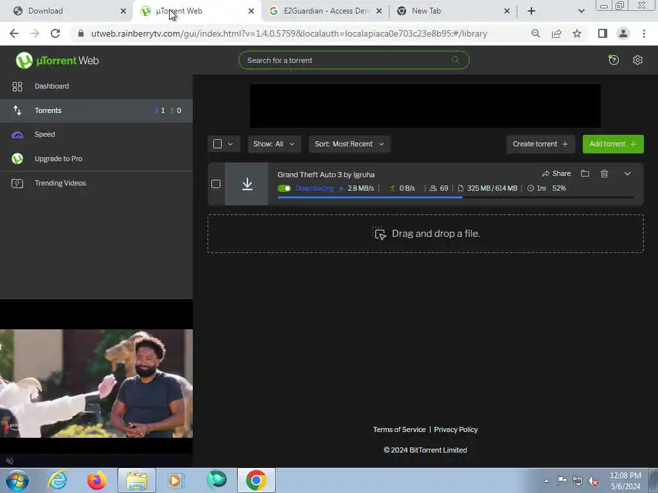
Task: Launch Internet Explorer from taskbar
Action: point(57,480)
